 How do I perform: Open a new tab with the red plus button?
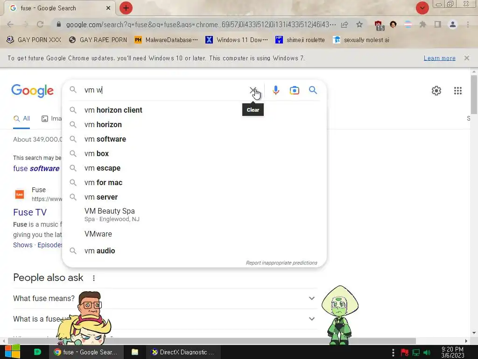click(x=126, y=8)
